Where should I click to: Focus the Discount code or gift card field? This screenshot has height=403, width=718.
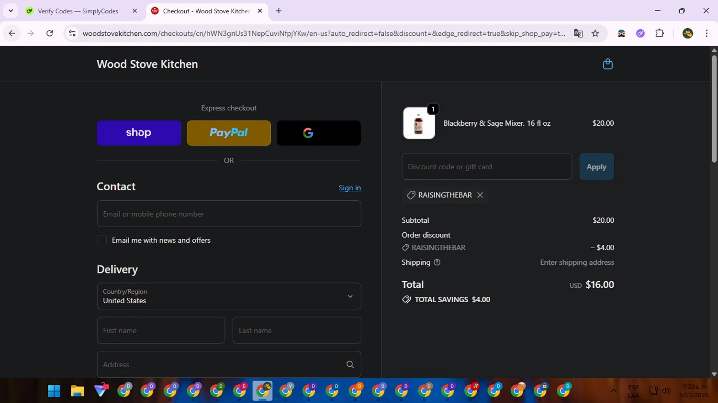point(487,166)
